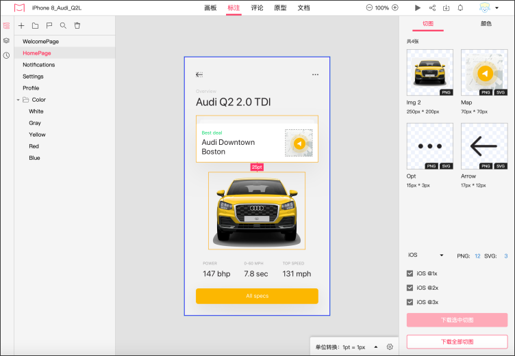515x356 pixels.
Task: Click the add page plus icon
Action: (21, 26)
